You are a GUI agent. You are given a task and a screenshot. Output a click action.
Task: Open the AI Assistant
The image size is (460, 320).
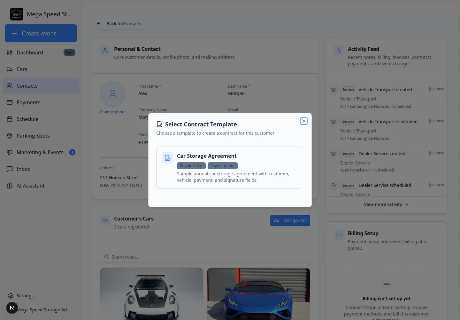tap(41, 186)
